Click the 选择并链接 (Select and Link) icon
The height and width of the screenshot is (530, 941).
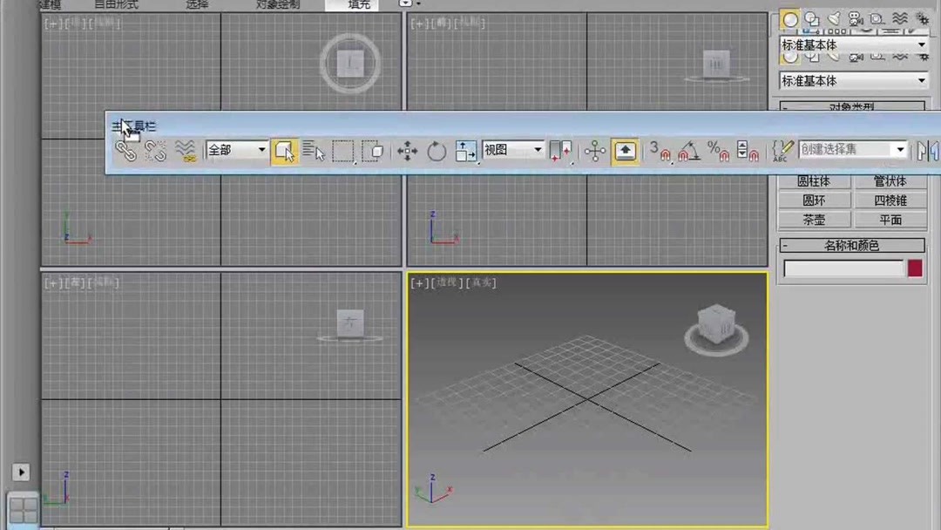pyautogui.click(x=126, y=150)
